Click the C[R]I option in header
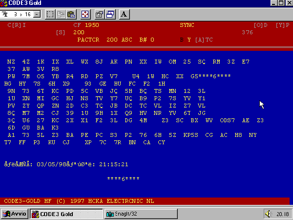 (x=17, y=24)
